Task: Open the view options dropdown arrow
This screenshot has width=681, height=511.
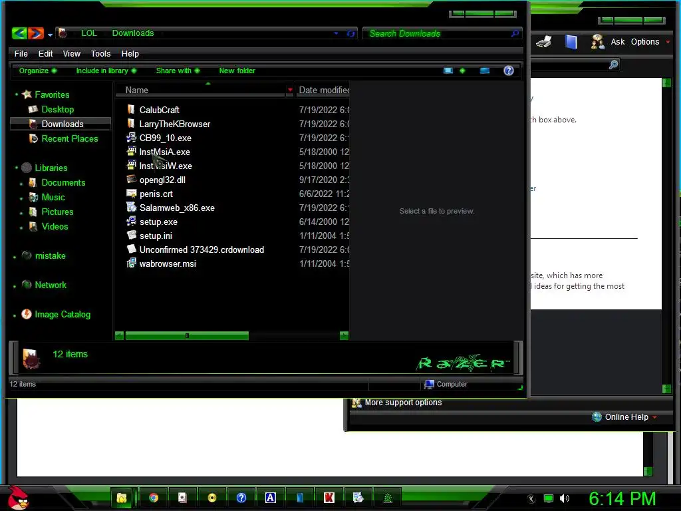Action: pos(462,71)
